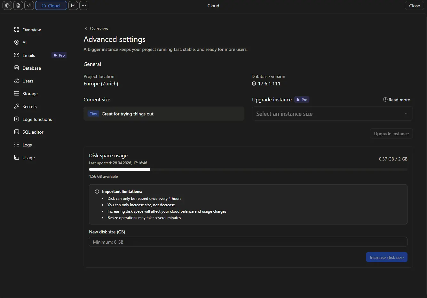Click the disk space usage progress bar
427x298 pixels.
pos(248,169)
